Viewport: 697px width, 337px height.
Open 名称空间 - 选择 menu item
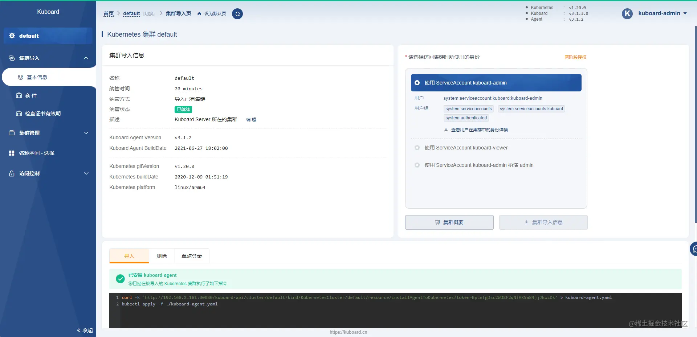coord(48,153)
